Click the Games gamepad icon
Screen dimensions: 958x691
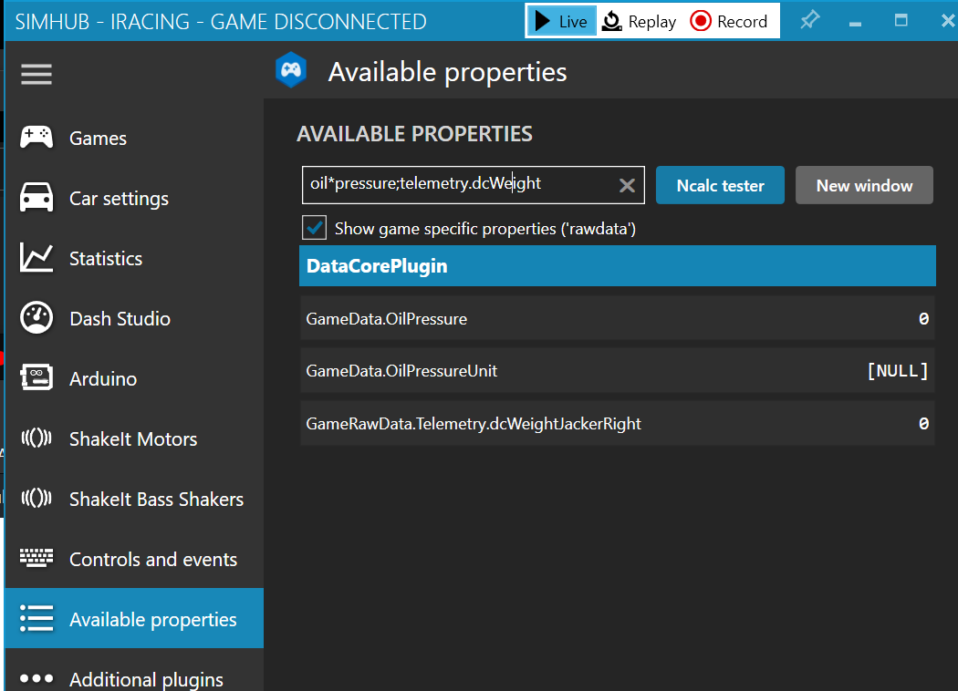click(x=36, y=138)
